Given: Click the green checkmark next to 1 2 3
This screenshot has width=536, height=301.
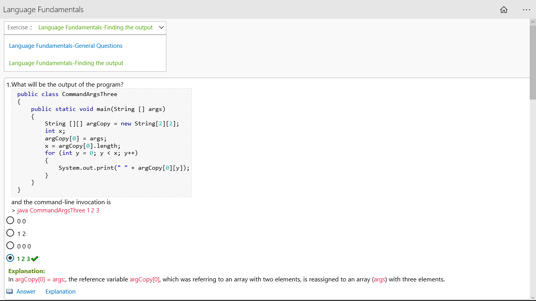Looking at the screenshot, I should (35, 259).
